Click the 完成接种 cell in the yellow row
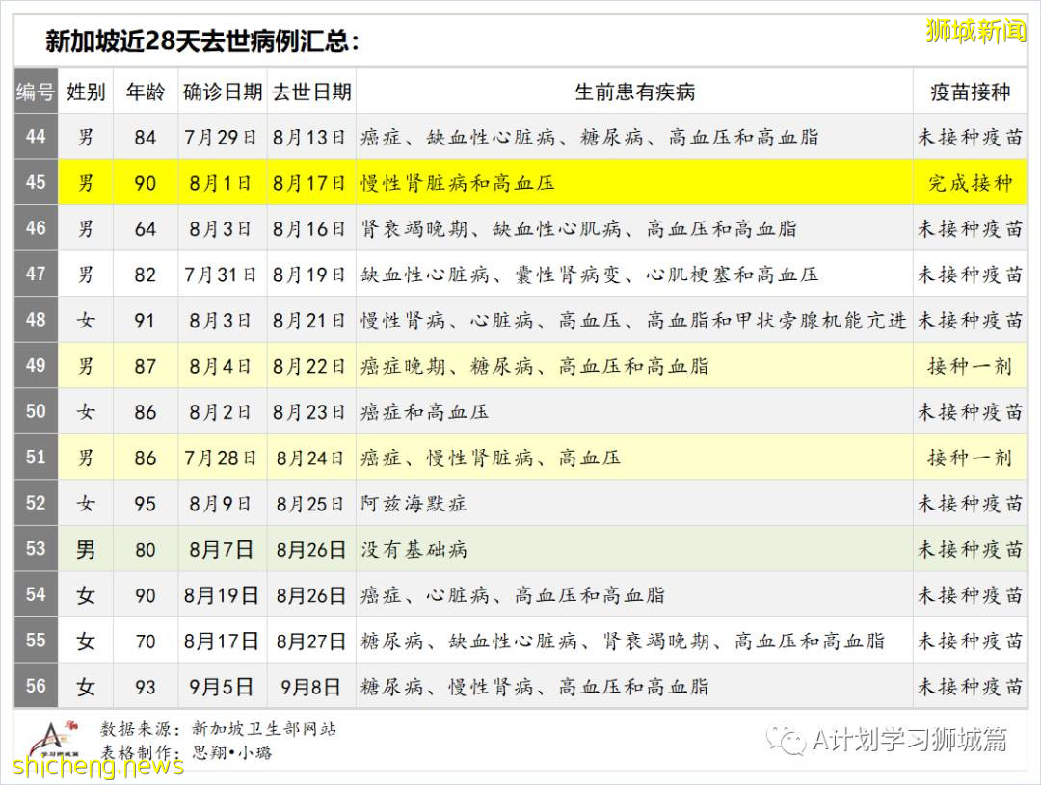This screenshot has width=1041, height=785. (970, 183)
